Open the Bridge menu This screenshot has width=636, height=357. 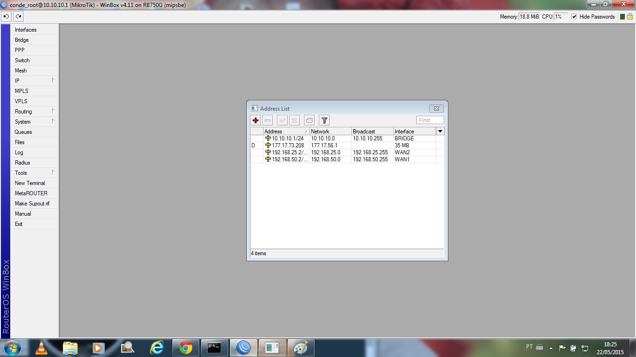tap(34, 40)
